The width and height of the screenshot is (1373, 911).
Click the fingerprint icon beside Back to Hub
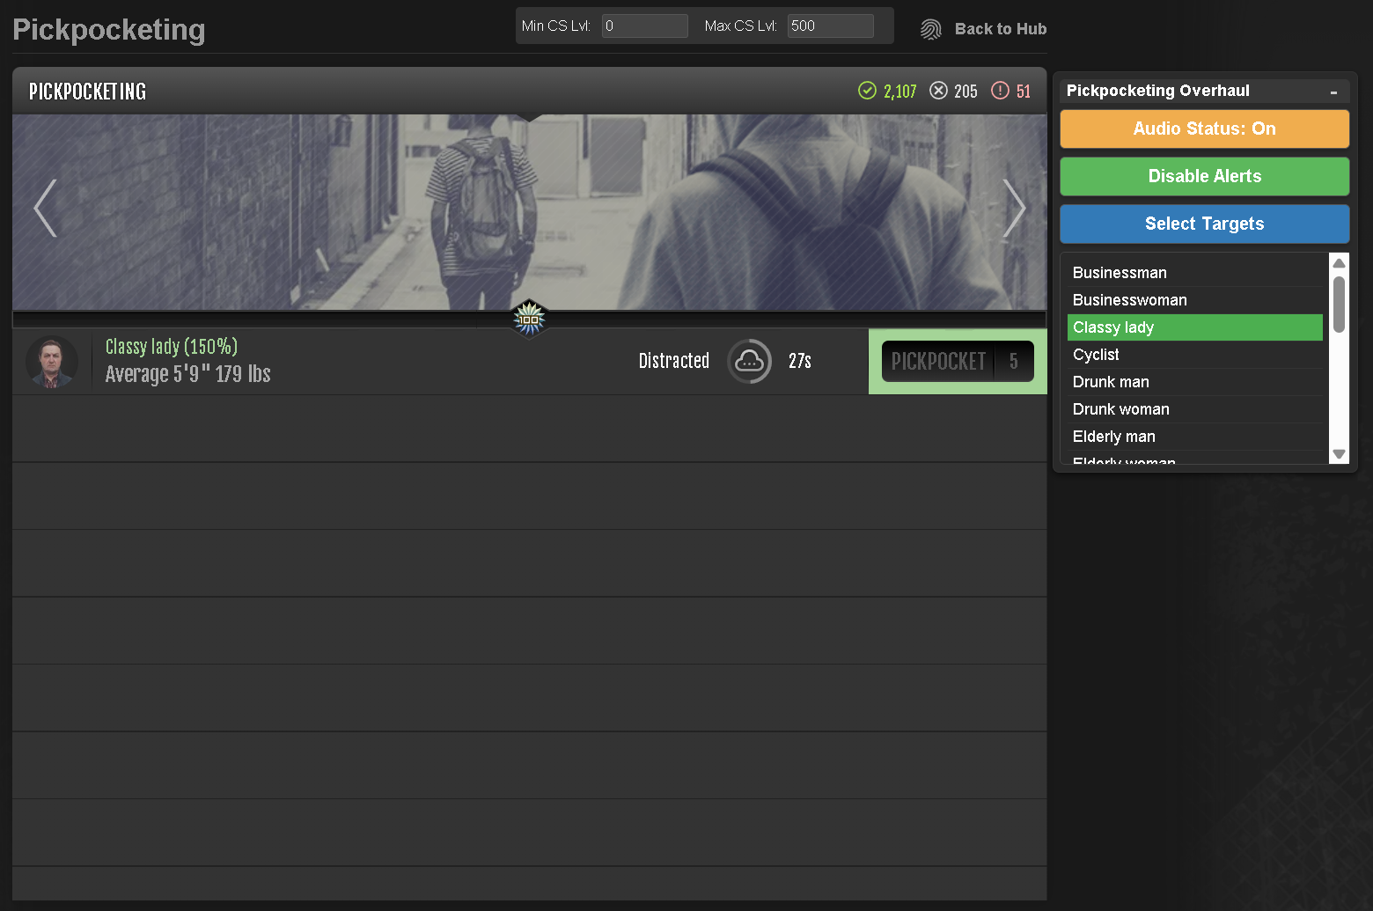click(x=930, y=29)
